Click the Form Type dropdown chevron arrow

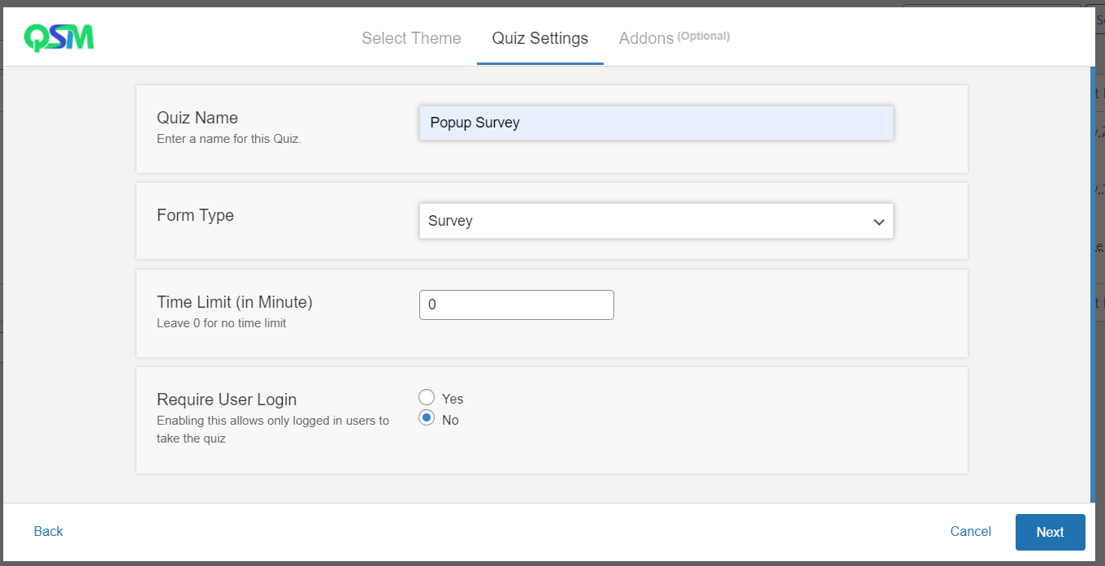pyautogui.click(x=879, y=222)
